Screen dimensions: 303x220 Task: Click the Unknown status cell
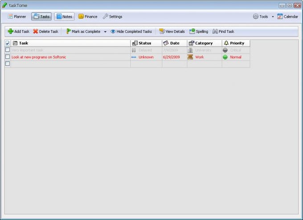pyautogui.click(x=146, y=57)
